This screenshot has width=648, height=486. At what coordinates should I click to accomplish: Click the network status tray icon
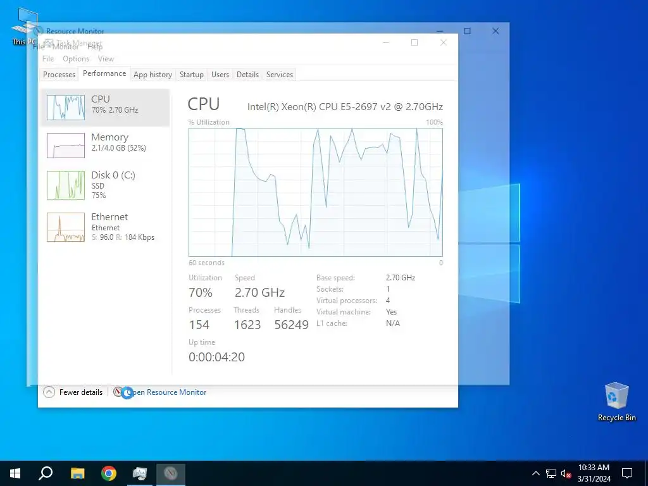(x=551, y=473)
